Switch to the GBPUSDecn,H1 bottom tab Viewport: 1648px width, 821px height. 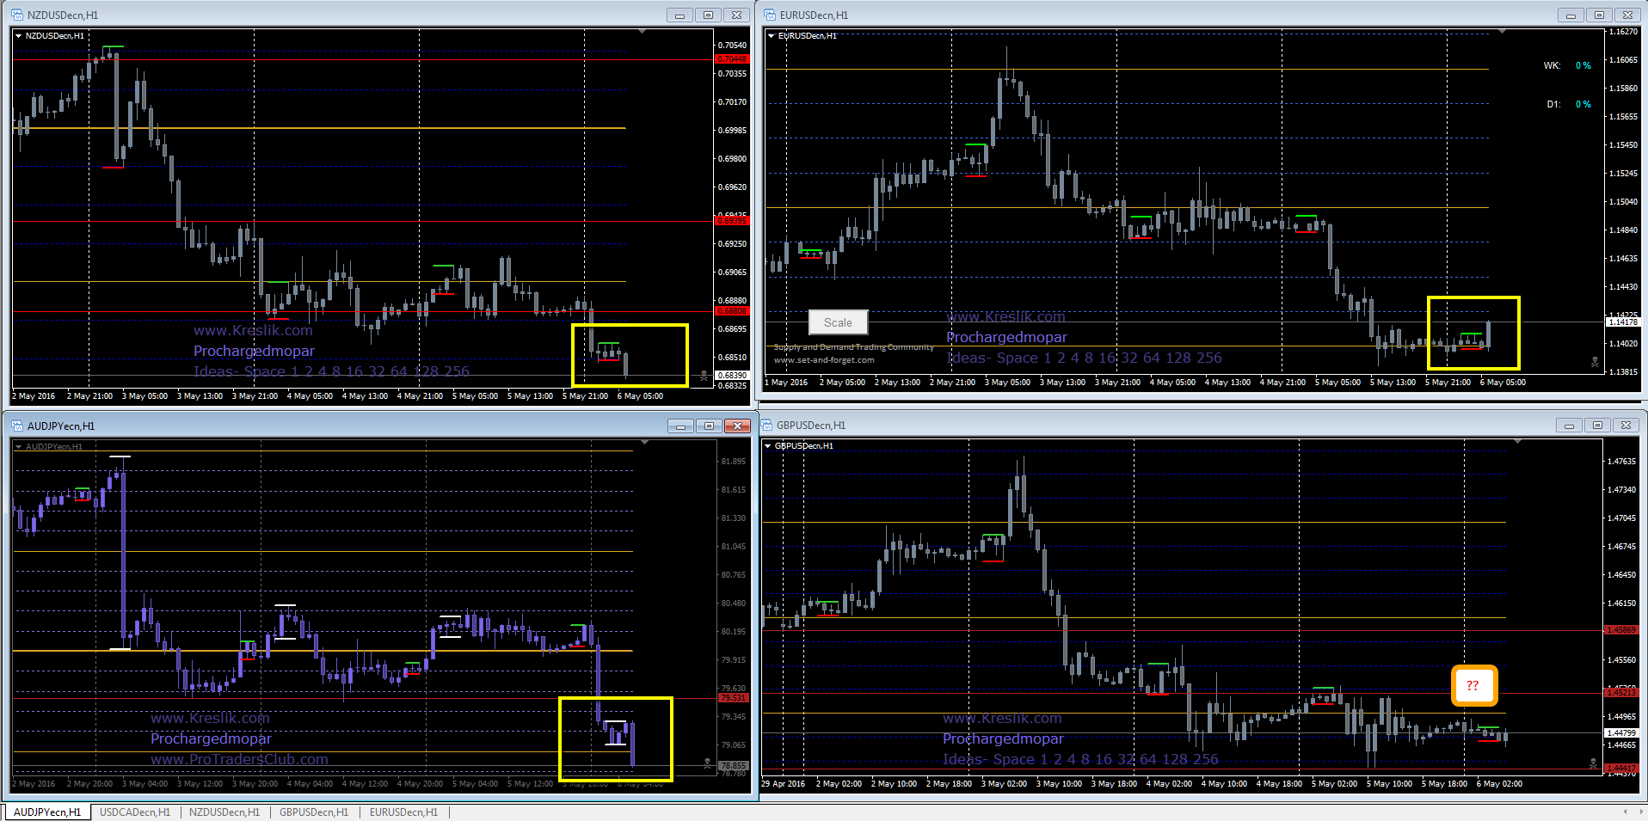[314, 812]
